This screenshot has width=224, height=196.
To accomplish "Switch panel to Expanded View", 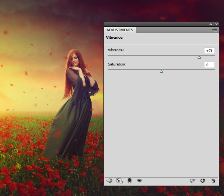I will pyautogui.click(x=119, y=180).
